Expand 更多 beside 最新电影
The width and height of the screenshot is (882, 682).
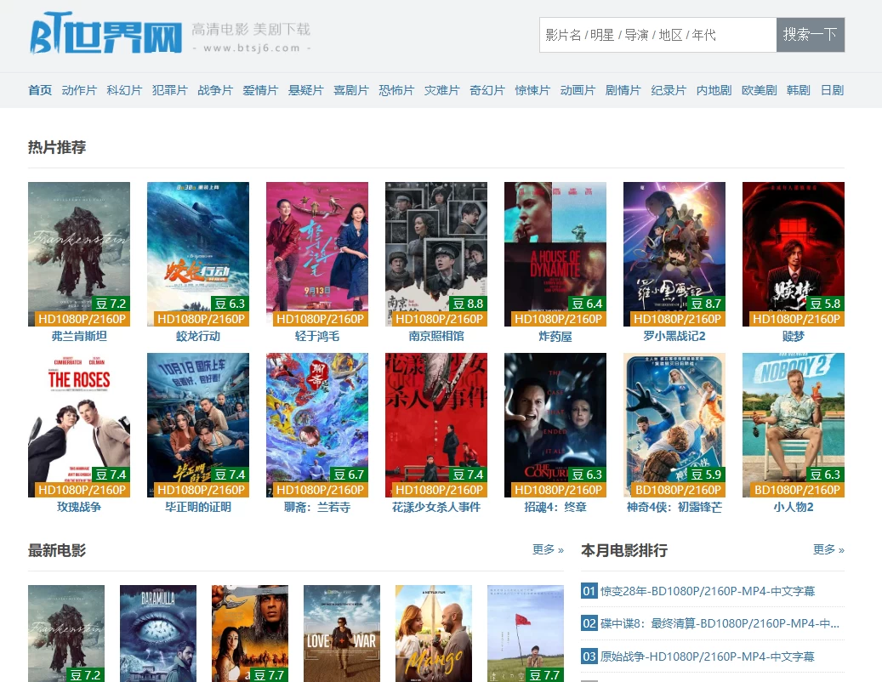tap(548, 549)
